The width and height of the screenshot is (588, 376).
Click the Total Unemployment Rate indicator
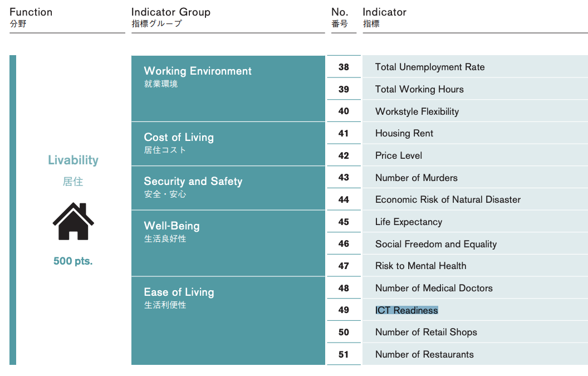(x=430, y=67)
